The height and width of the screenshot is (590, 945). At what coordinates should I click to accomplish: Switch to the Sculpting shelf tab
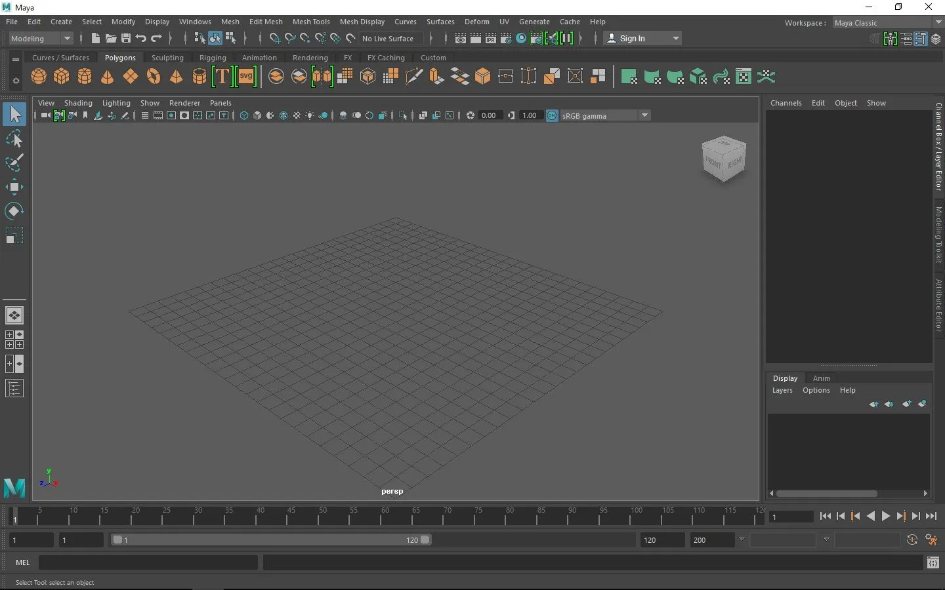[167, 58]
